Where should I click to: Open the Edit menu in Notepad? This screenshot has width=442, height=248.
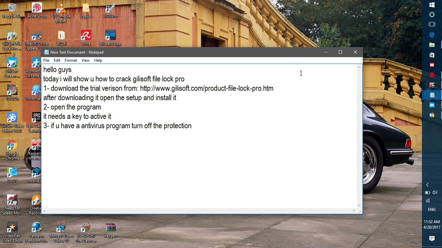57,60
